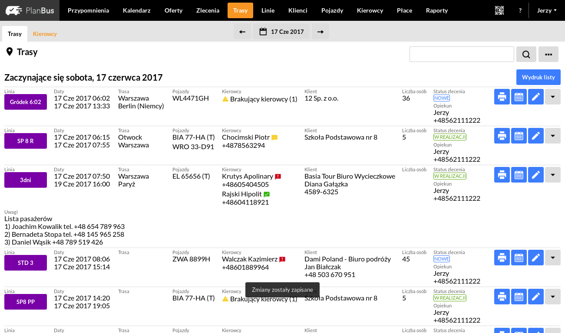
Task: Open calendar for Gródek 6:02 route
Action: point(519,97)
